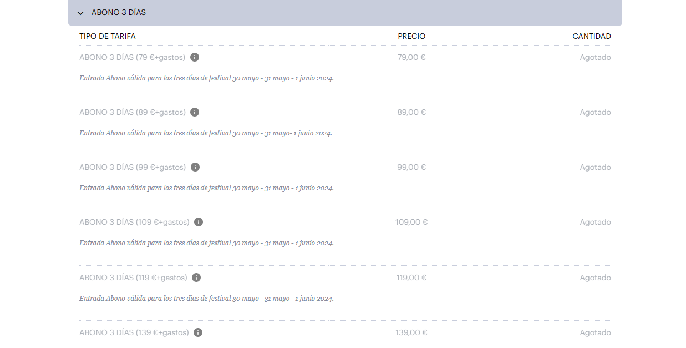Screen dimensions: 686x348
Task: Click the 89 € abono description text
Action: tap(206, 133)
